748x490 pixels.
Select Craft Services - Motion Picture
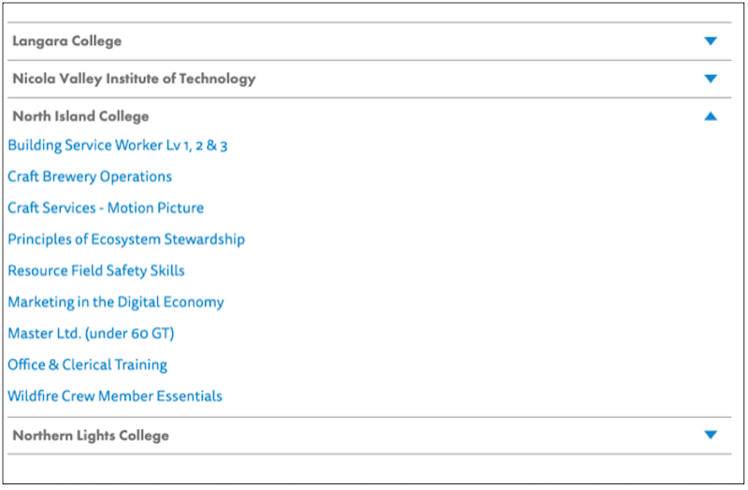(106, 208)
